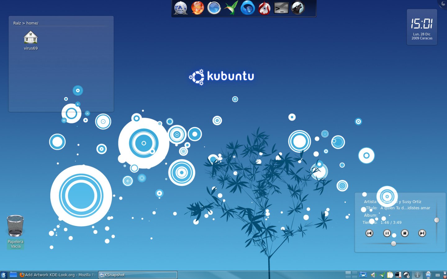Pause the playing song in widget

click(387, 233)
